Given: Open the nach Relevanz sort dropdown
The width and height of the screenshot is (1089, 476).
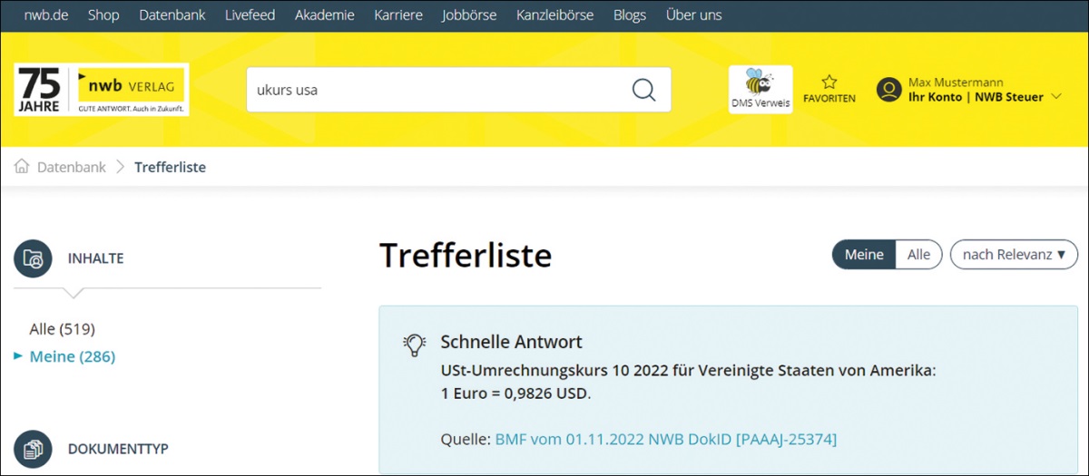Looking at the screenshot, I should pos(1013,255).
